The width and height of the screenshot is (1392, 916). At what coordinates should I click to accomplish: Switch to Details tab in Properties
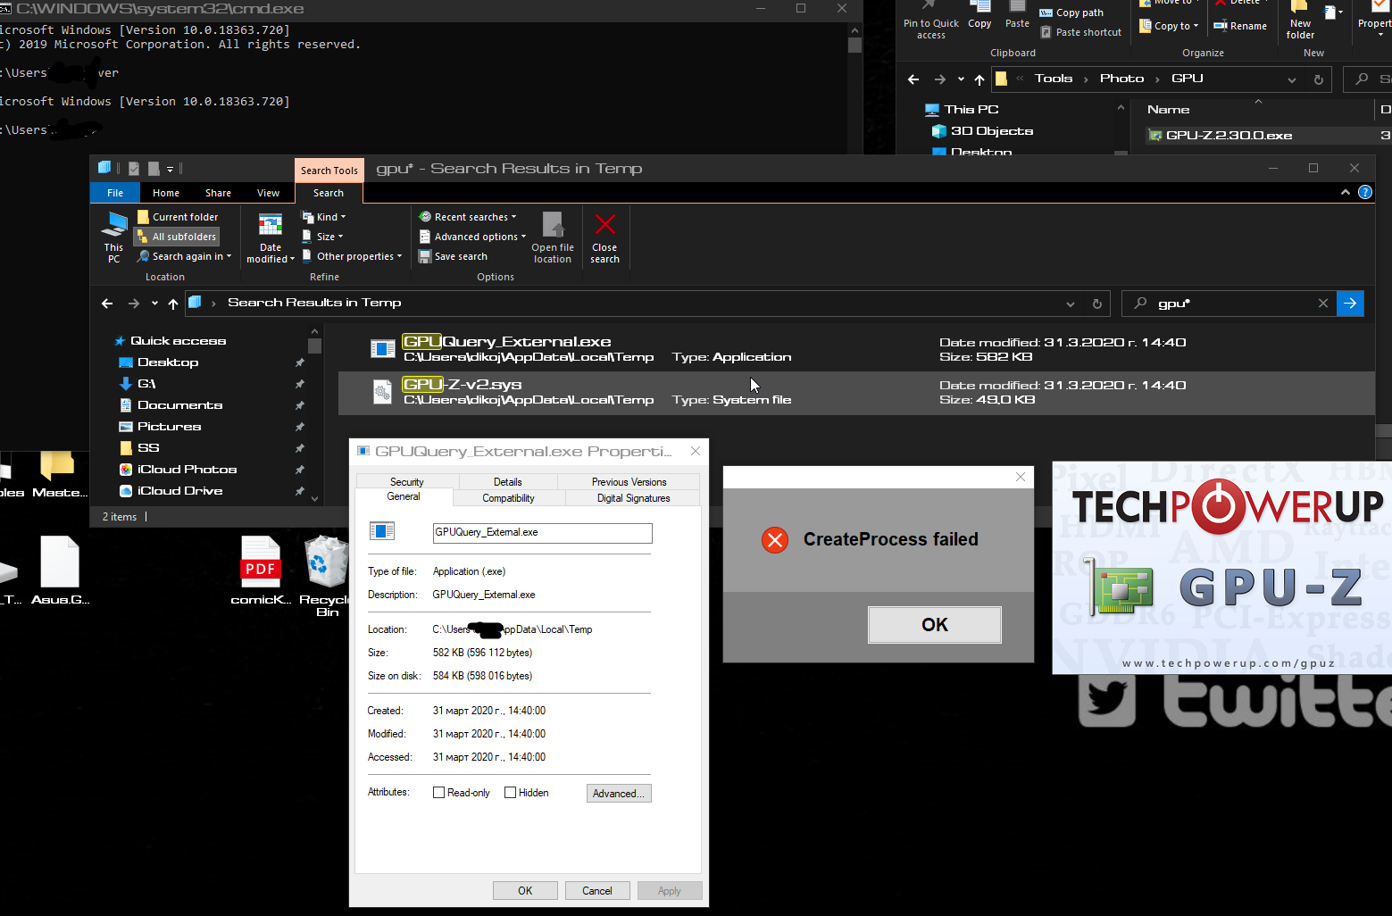point(507,482)
